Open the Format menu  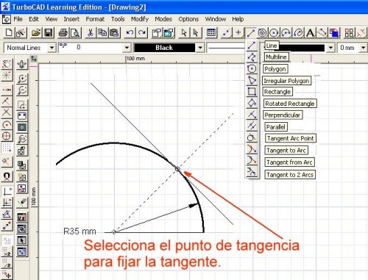click(x=95, y=19)
